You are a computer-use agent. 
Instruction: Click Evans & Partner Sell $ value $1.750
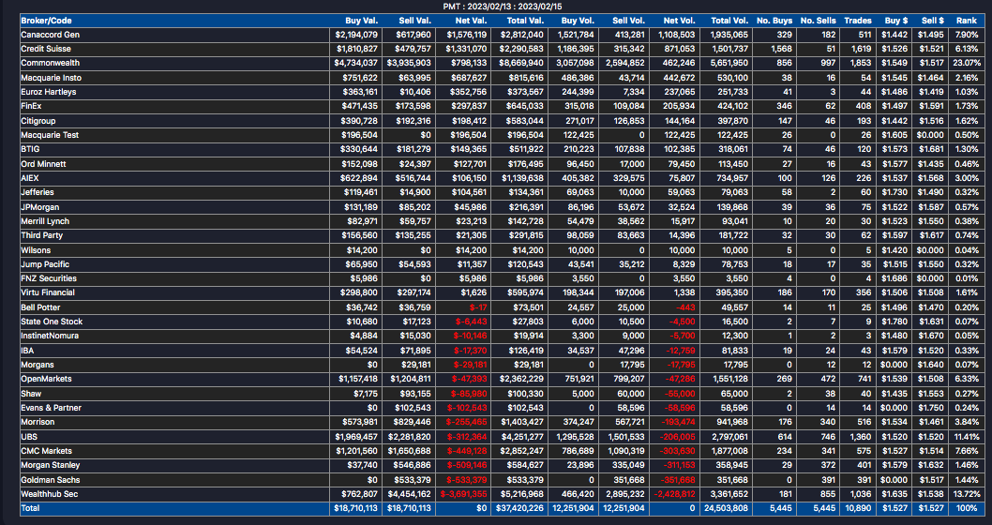coord(932,408)
